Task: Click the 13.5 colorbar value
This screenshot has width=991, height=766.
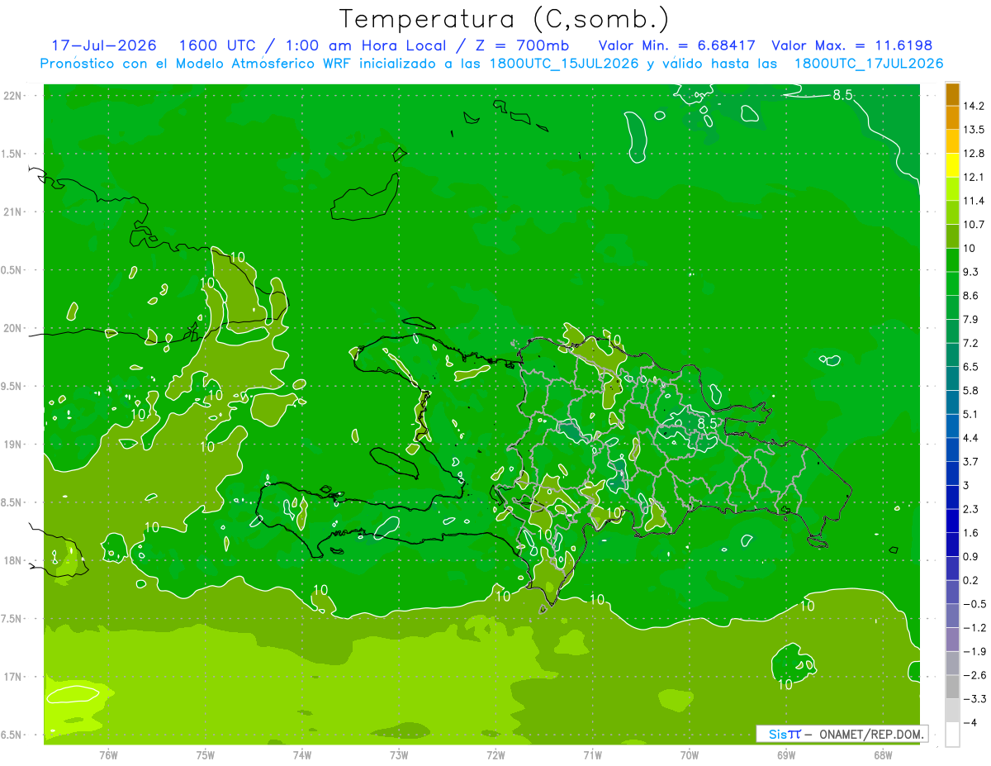Action: [974, 130]
